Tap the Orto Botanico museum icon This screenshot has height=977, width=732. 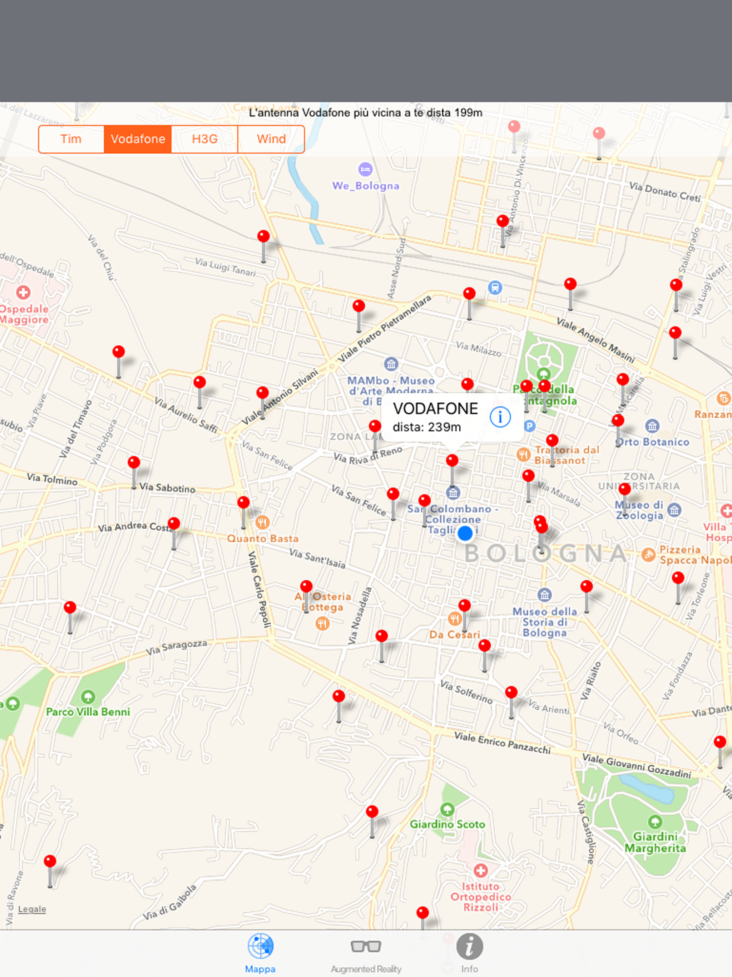pos(652,426)
